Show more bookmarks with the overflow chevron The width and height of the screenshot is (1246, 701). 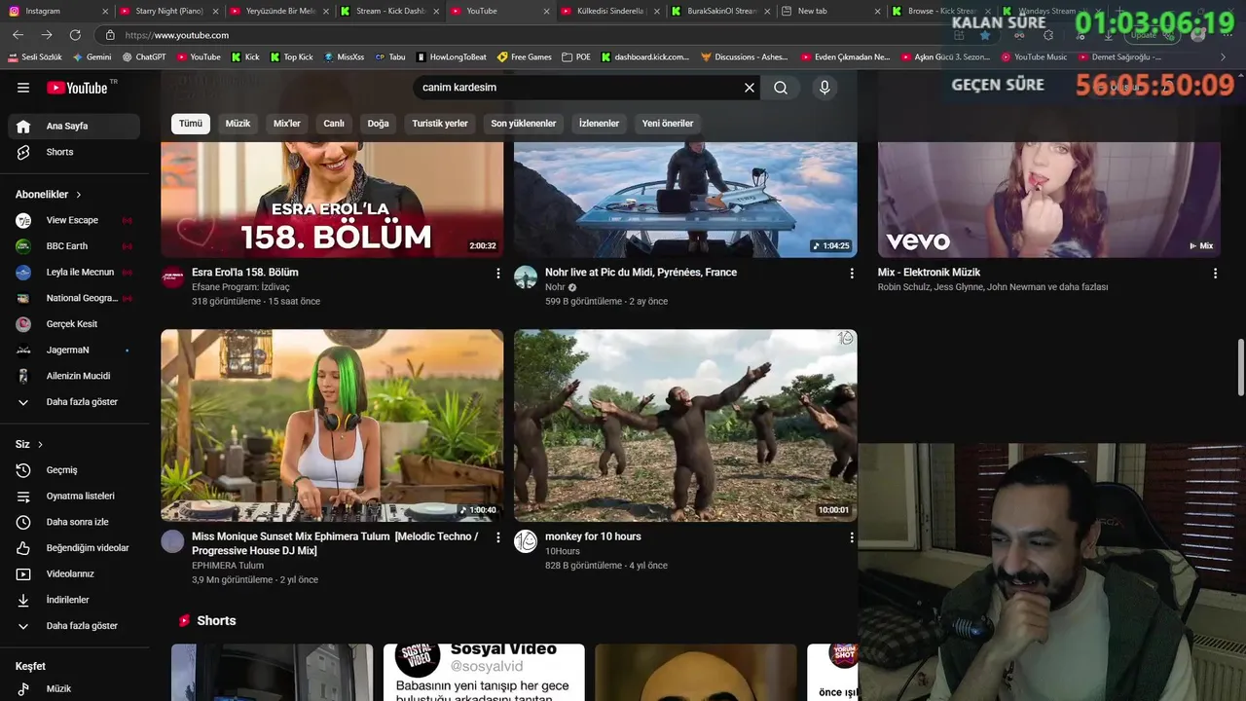[1224, 57]
